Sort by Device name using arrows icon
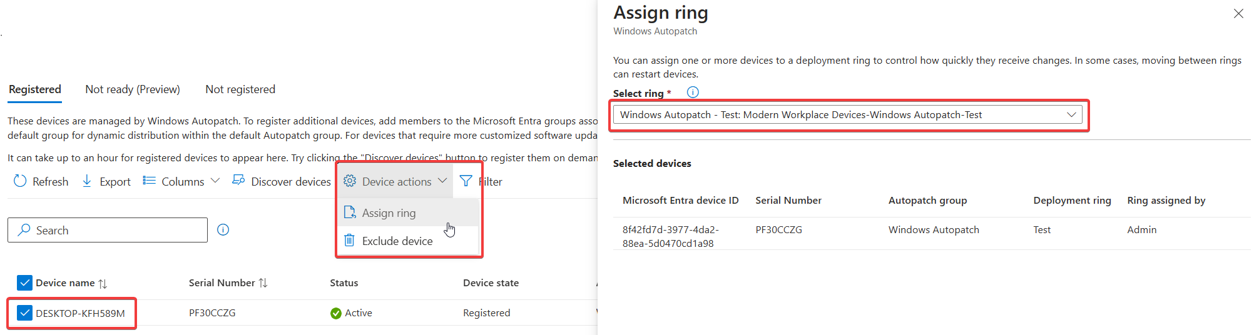This screenshot has height=335, width=1259. 103,284
